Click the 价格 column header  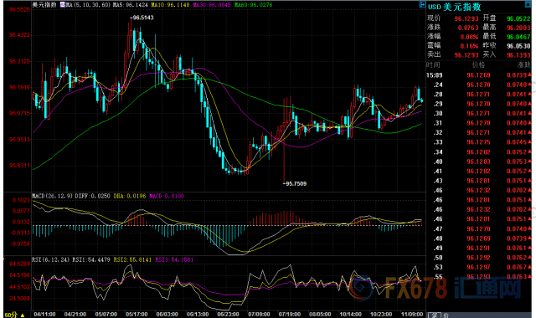[x=478, y=65]
